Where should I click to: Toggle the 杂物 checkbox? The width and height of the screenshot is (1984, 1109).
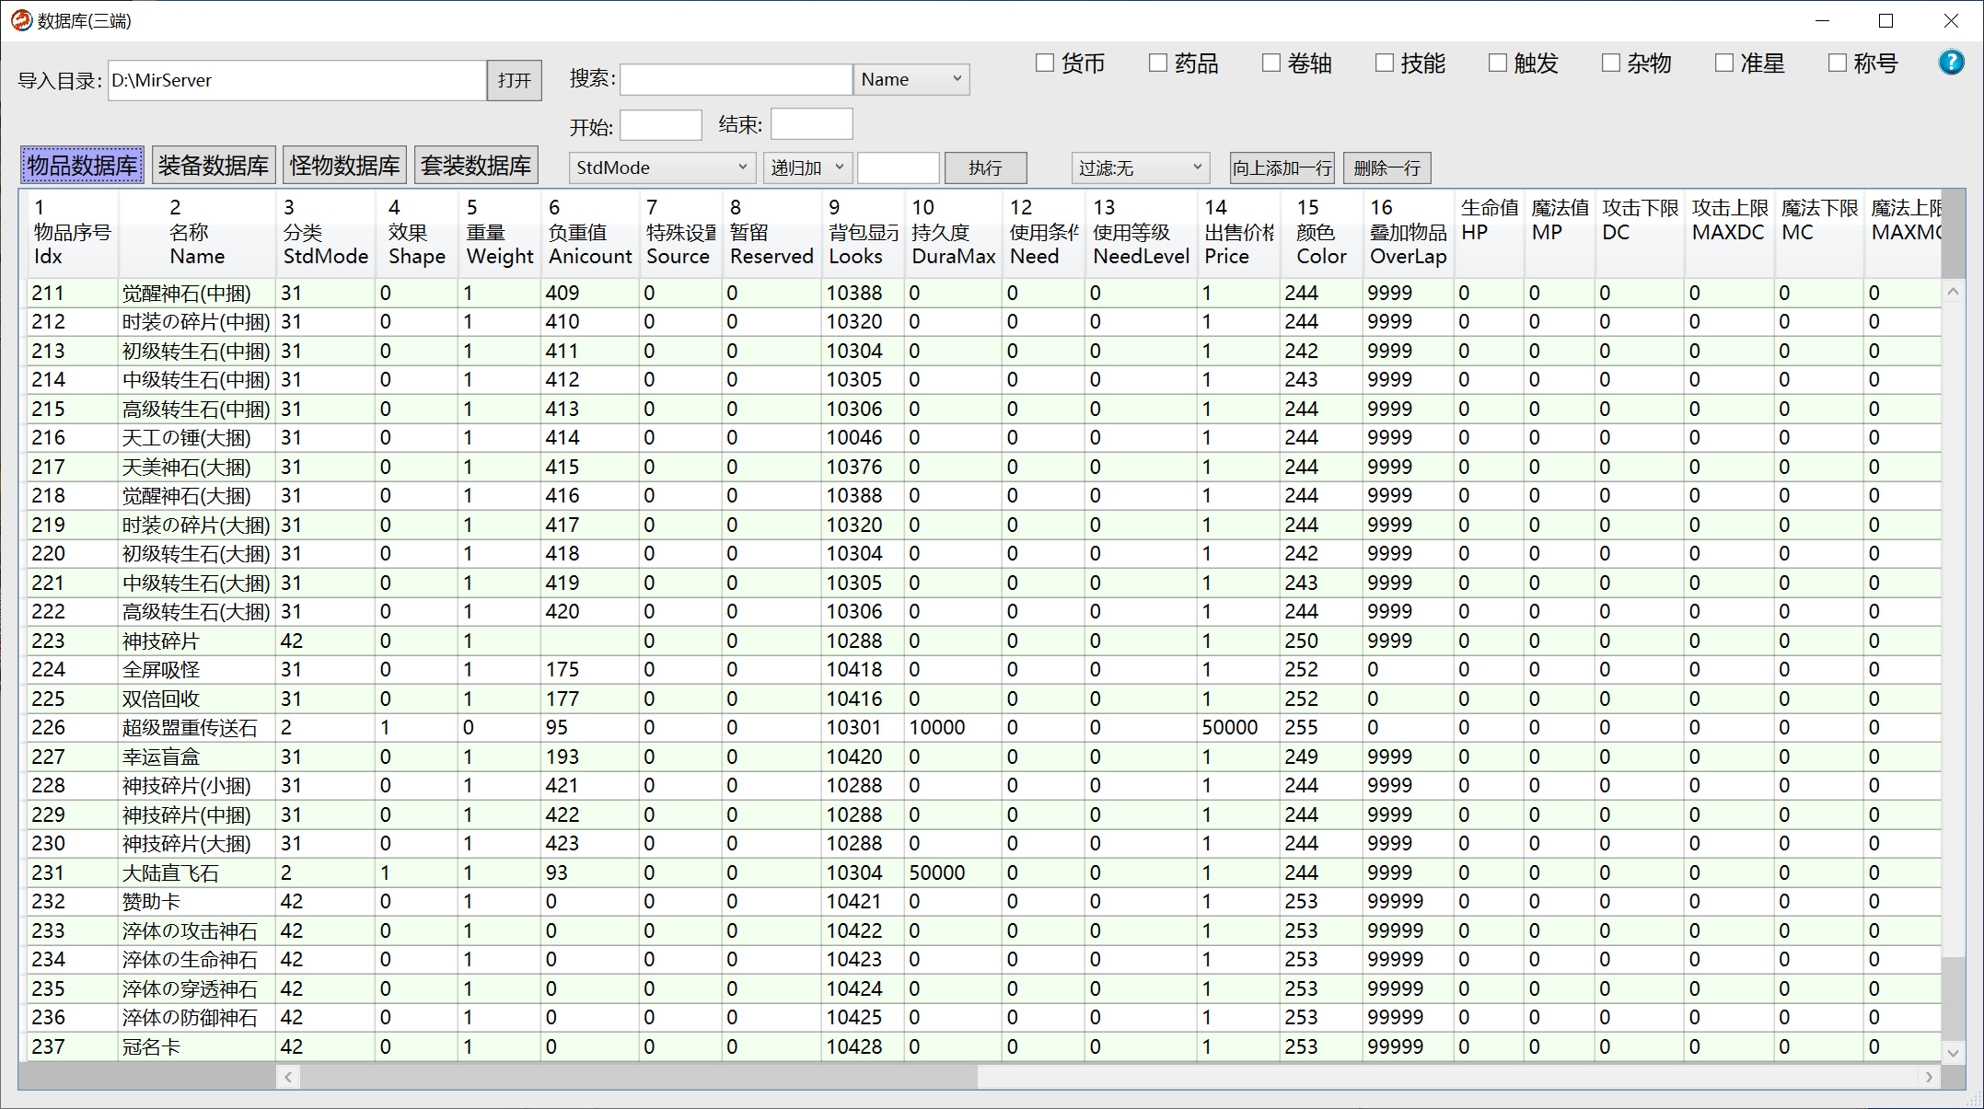(1611, 63)
